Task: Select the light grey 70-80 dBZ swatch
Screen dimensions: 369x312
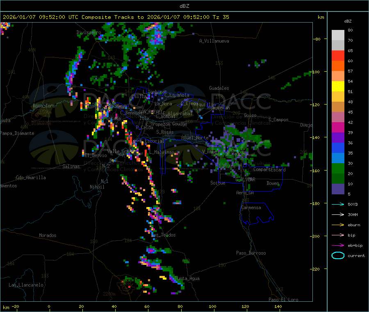Action: point(338,35)
